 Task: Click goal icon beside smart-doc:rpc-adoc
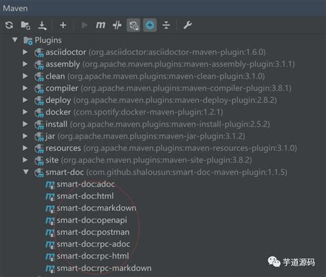point(50,245)
